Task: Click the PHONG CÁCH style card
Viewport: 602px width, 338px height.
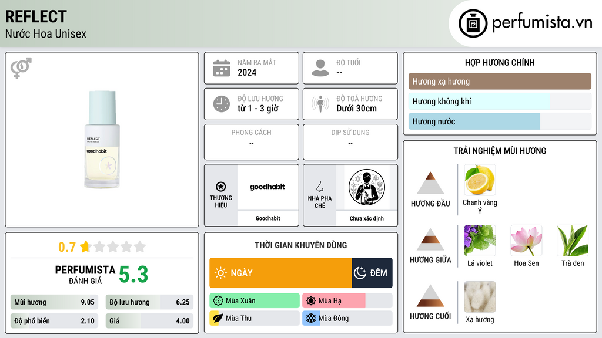Action: [x=252, y=142]
